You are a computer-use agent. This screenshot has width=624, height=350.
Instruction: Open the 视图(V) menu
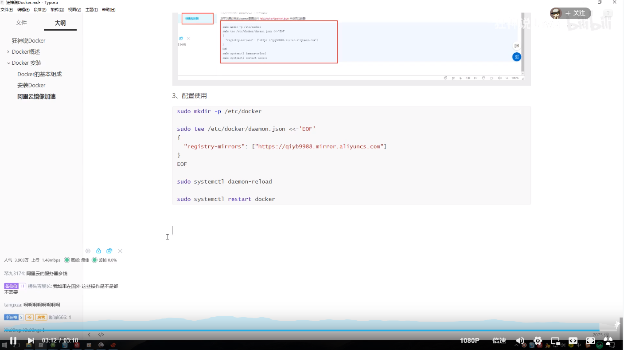point(74,10)
